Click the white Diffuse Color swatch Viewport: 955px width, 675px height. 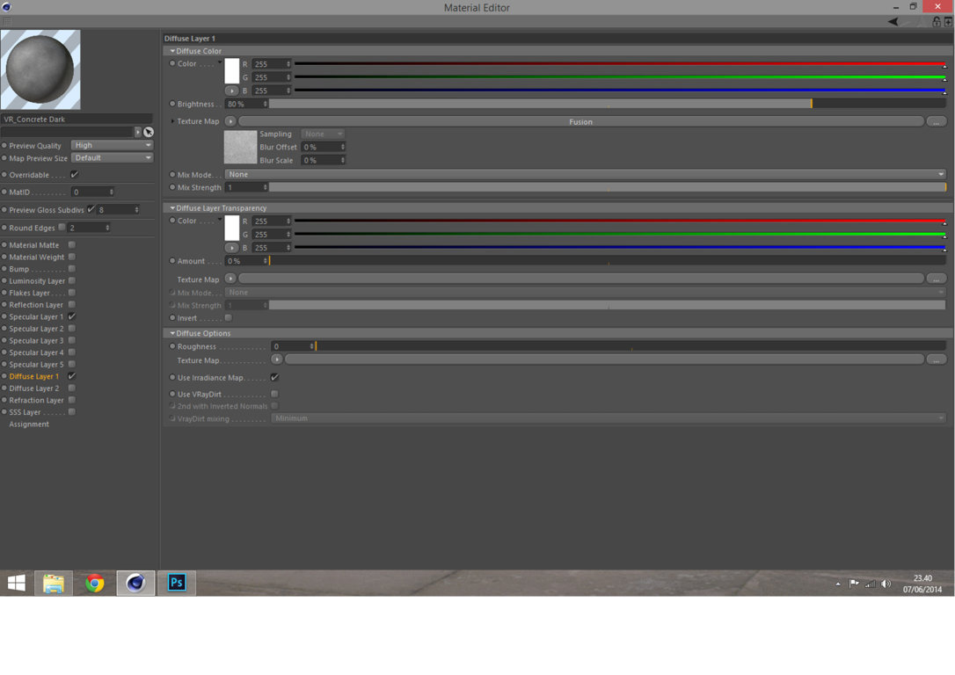pos(232,70)
